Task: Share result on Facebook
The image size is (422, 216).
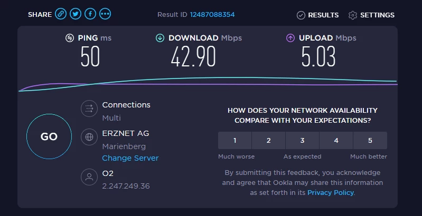Action: 90,15
